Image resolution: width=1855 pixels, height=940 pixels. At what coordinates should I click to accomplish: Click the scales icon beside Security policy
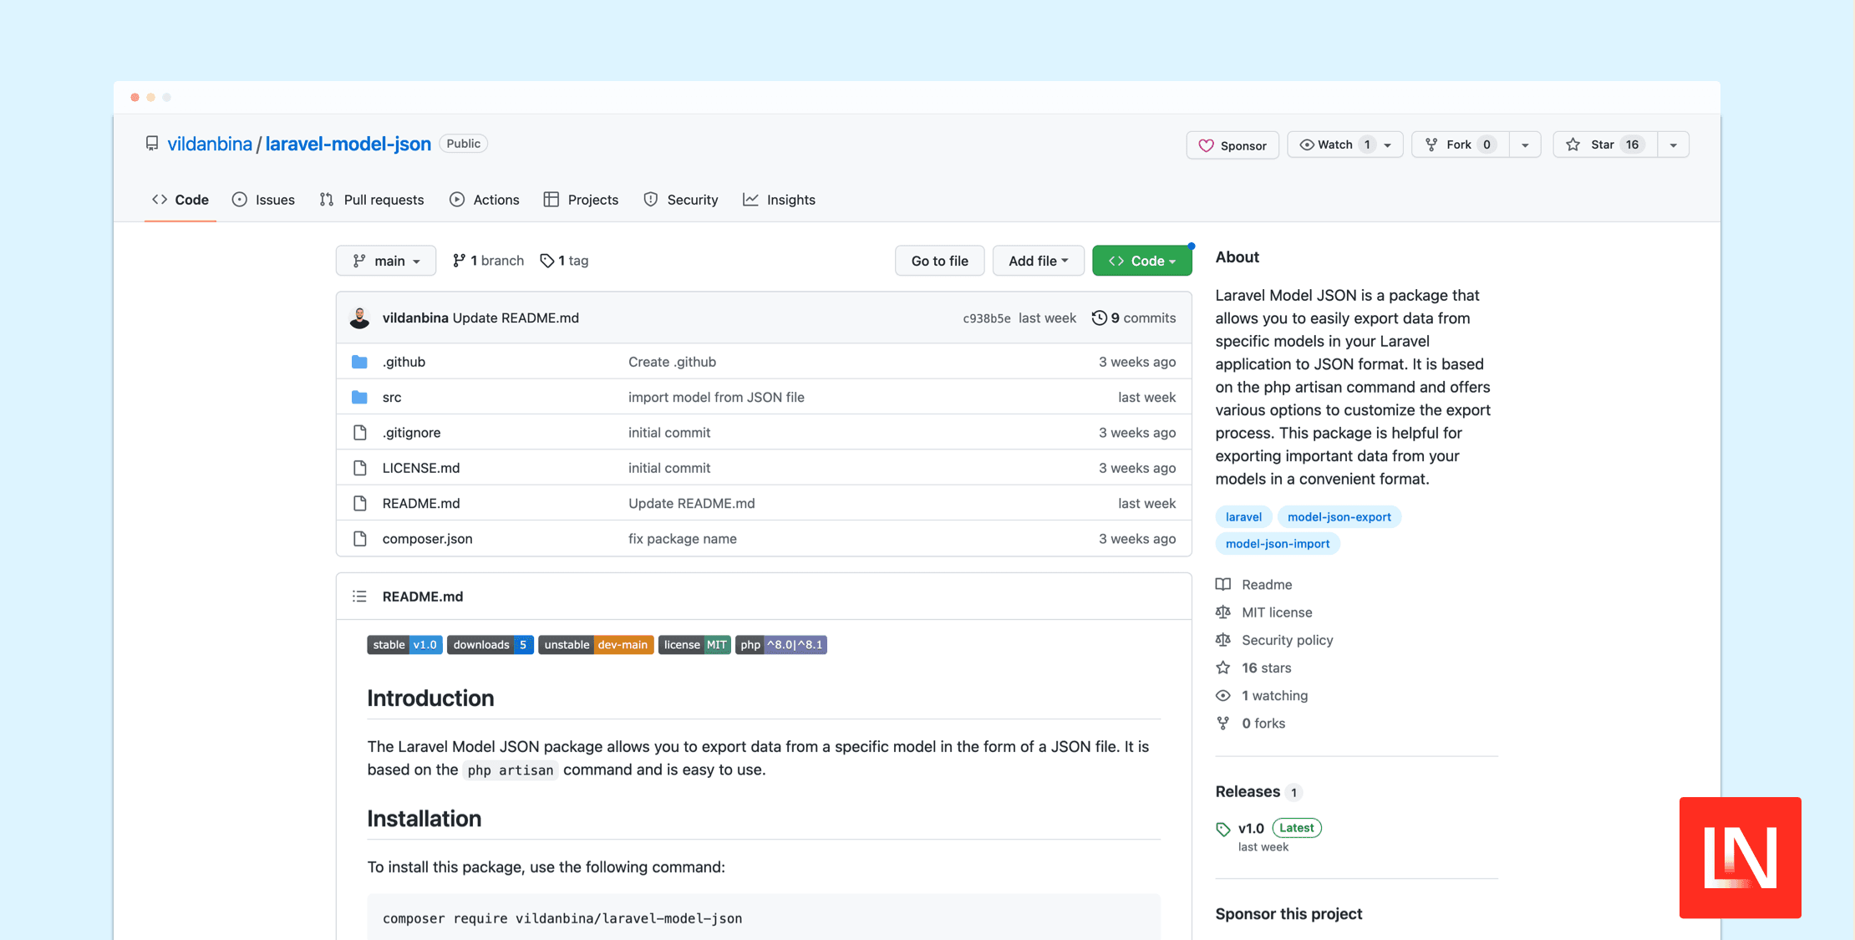coord(1223,639)
